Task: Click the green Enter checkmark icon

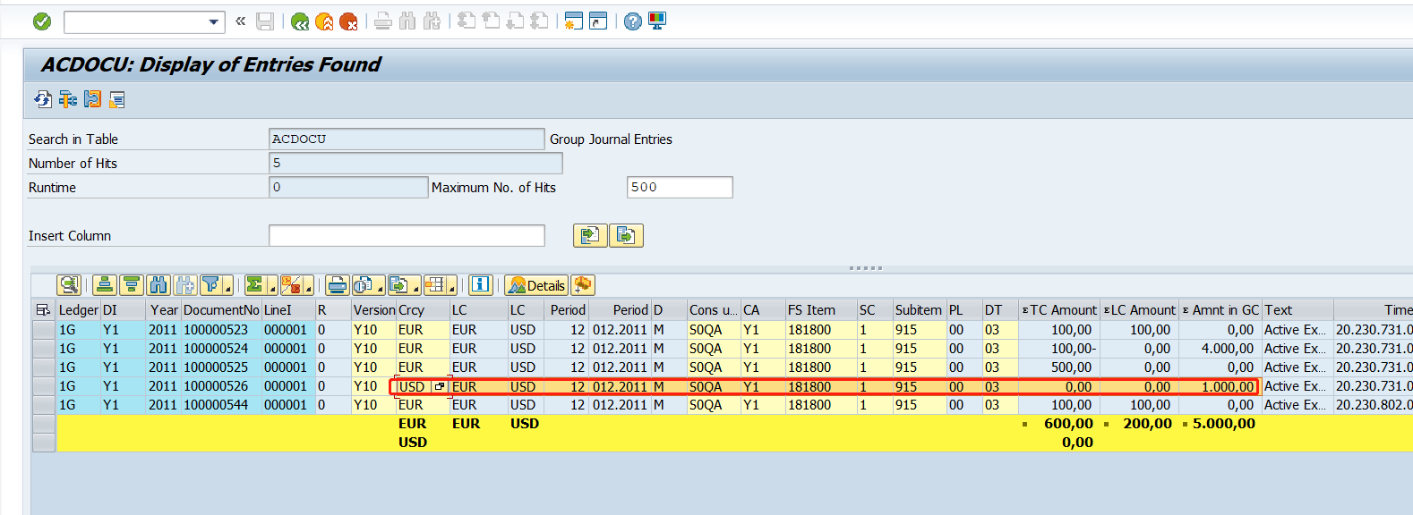Action: pos(42,21)
